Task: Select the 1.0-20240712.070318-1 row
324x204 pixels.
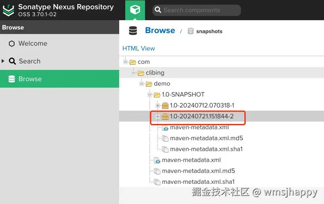Action: click(x=221, y=105)
